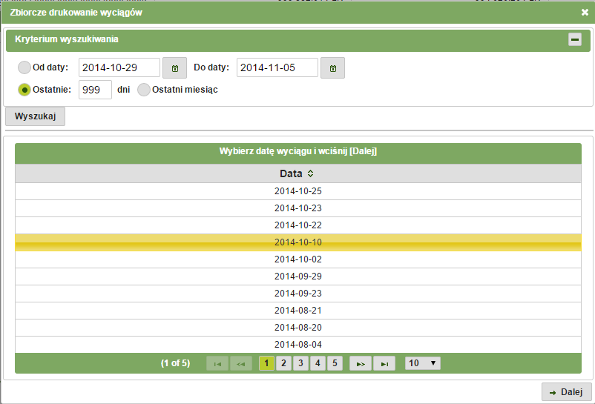Viewport: 595px width, 404px height.
Task: Go to the previous results page arrow
Action: (241, 363)
